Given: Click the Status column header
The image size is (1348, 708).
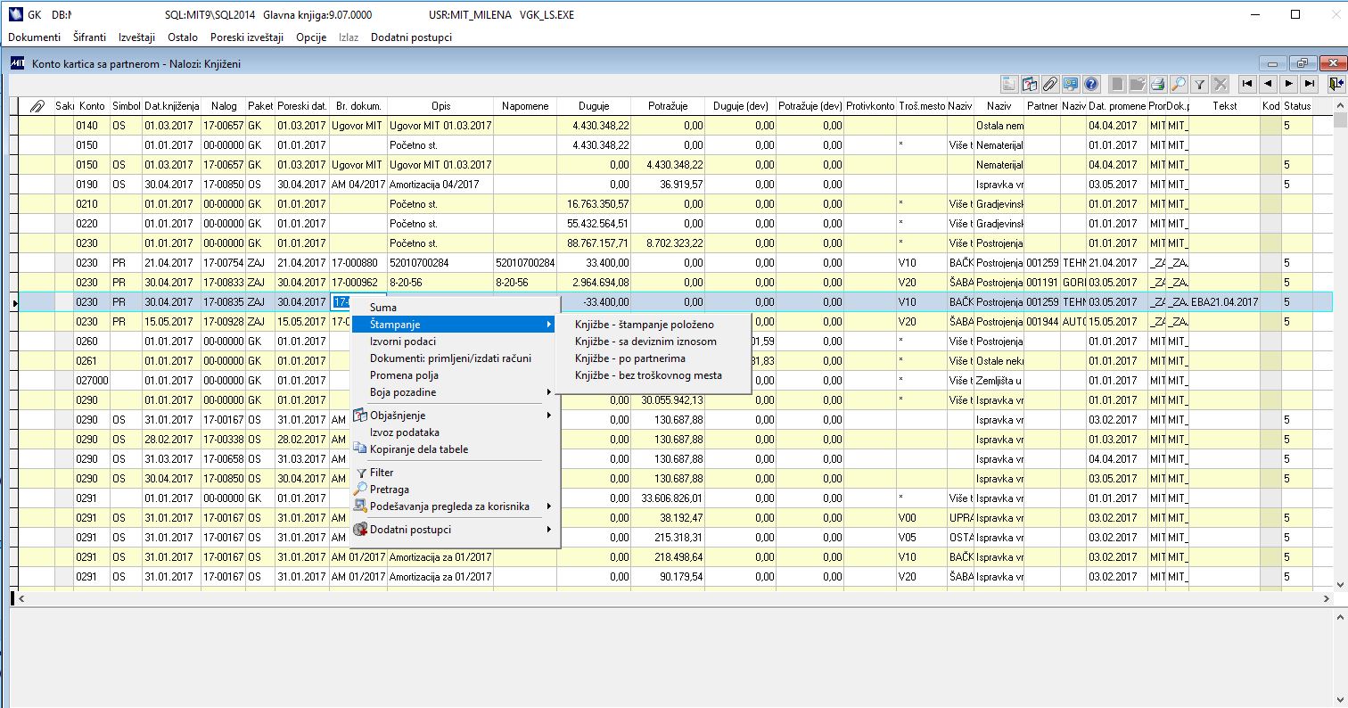Looking at the screenshot, I should click(1297, 106).
